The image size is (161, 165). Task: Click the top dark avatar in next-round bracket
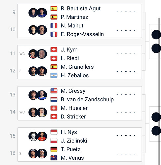click(x=156, y=35)
